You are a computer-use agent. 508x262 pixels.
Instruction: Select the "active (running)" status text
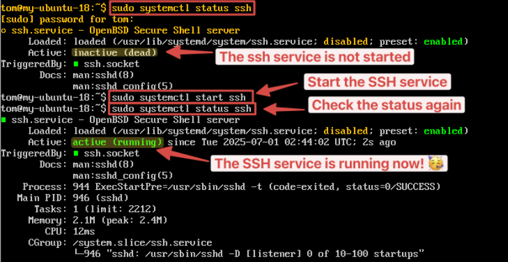coord(117,142)
